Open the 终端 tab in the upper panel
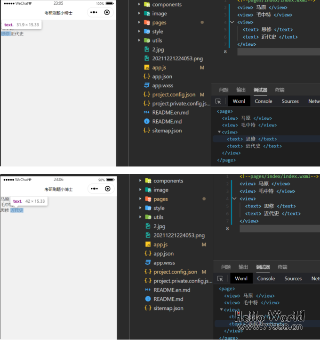The height and width of the screenshot is (341, 320). pyautogui.click(x=280, y=90)
